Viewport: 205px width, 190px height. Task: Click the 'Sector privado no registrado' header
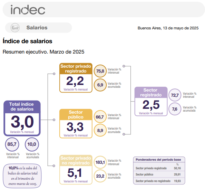tap(76, 160)
